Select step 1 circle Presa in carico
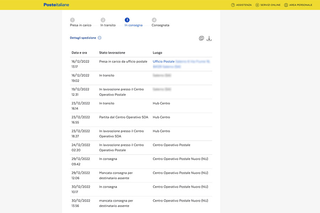 [73, 20]
